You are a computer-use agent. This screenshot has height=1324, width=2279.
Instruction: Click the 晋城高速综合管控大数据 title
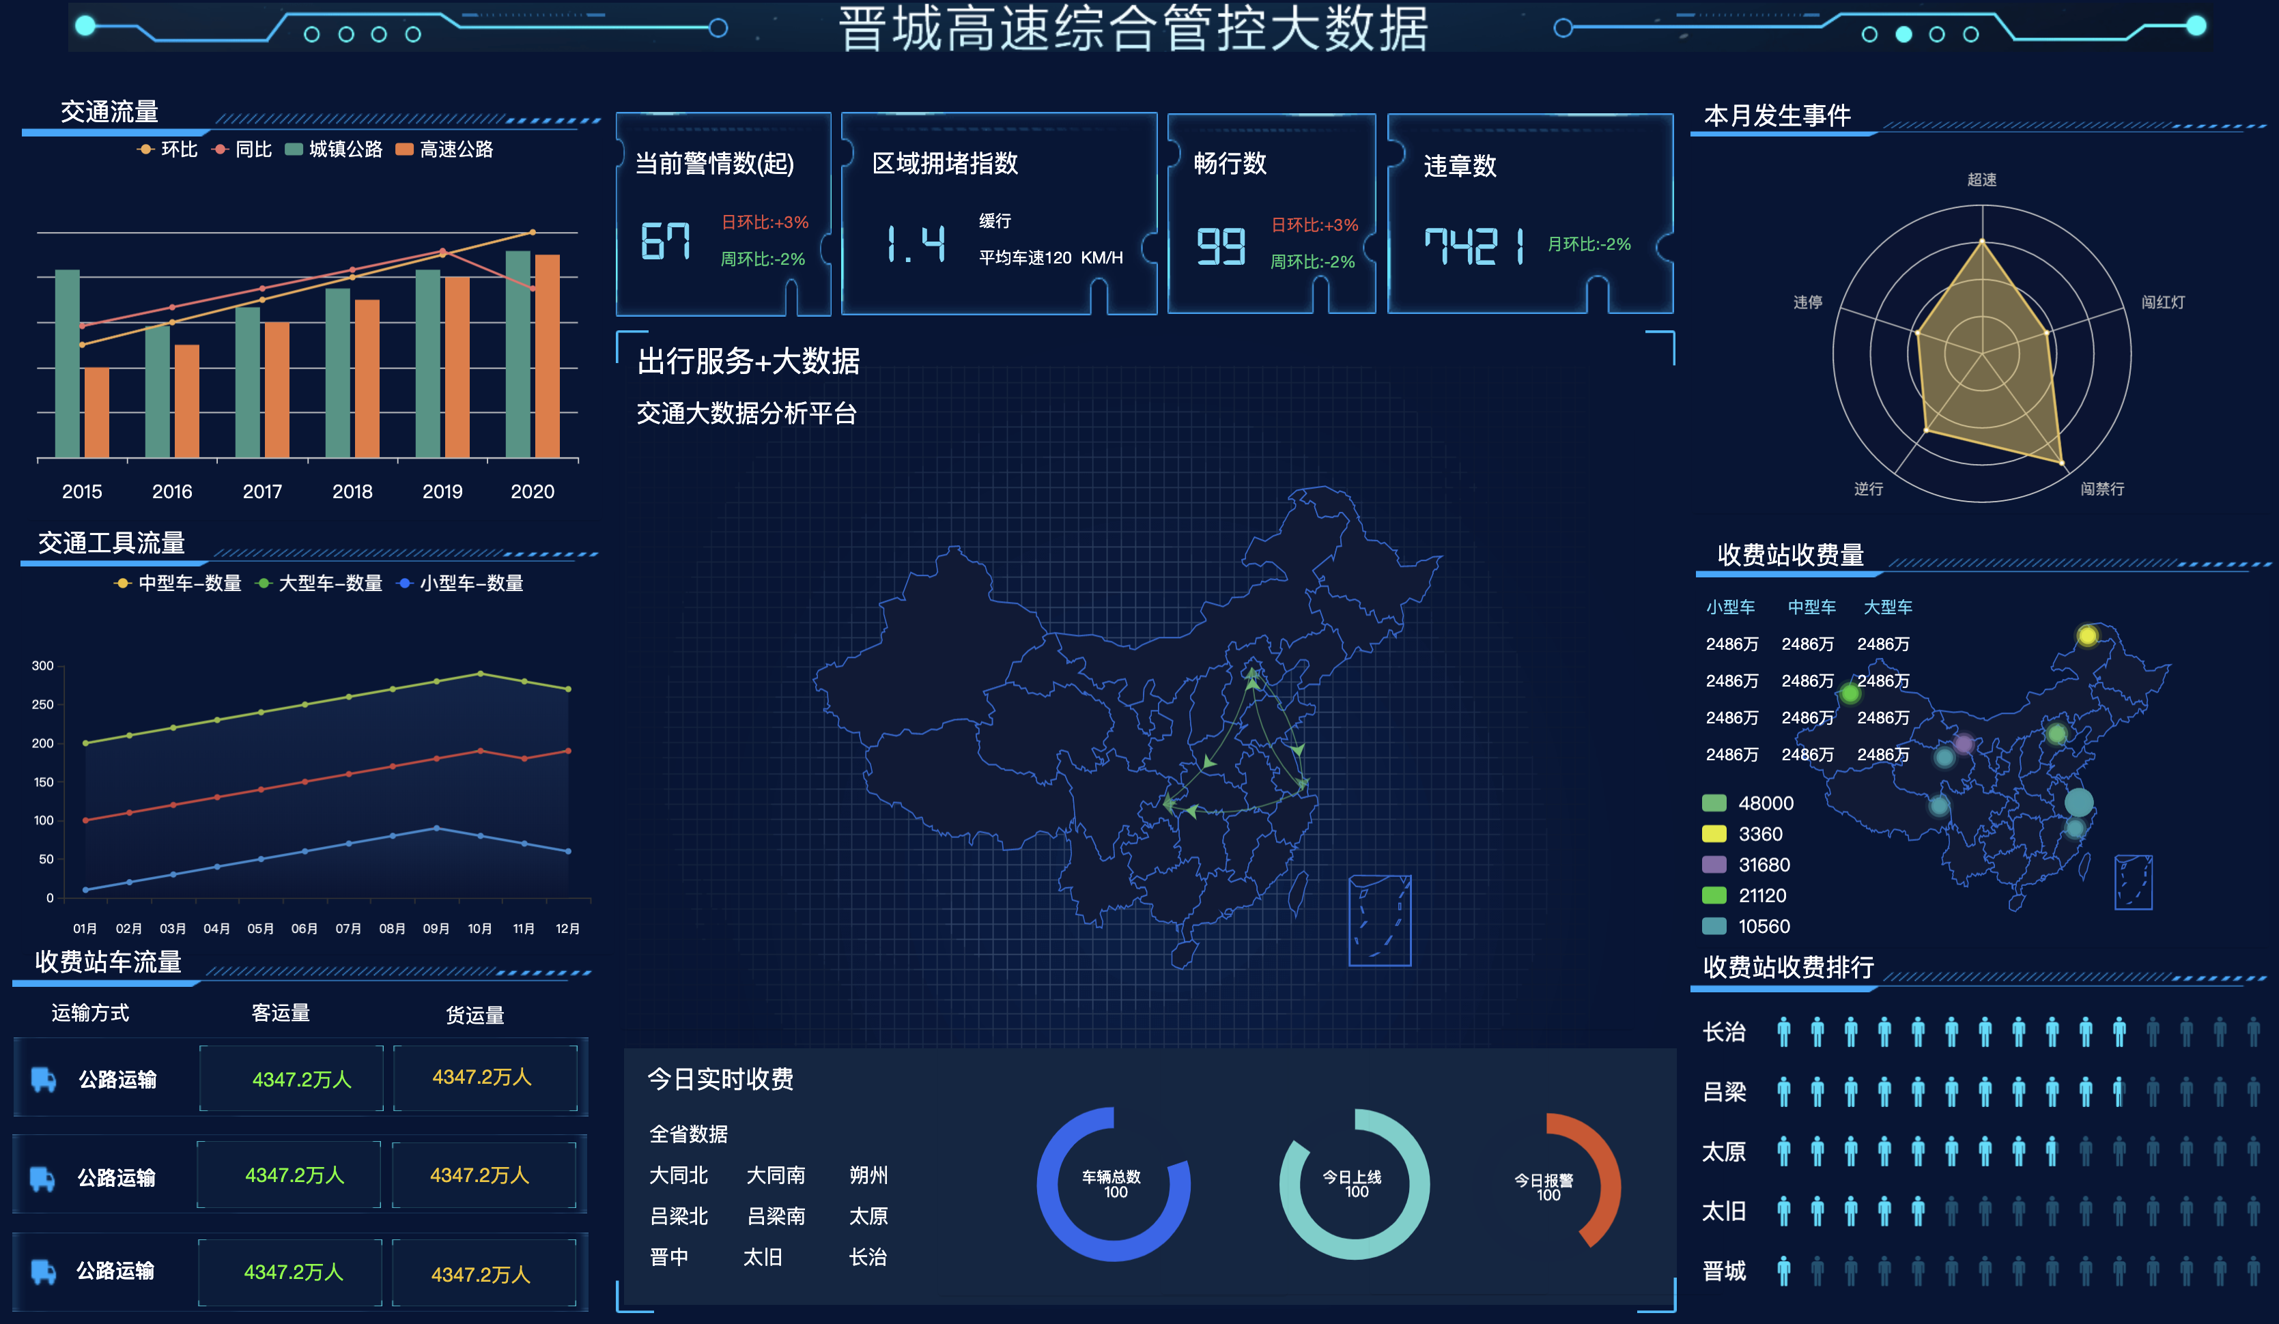point(1133,27)
